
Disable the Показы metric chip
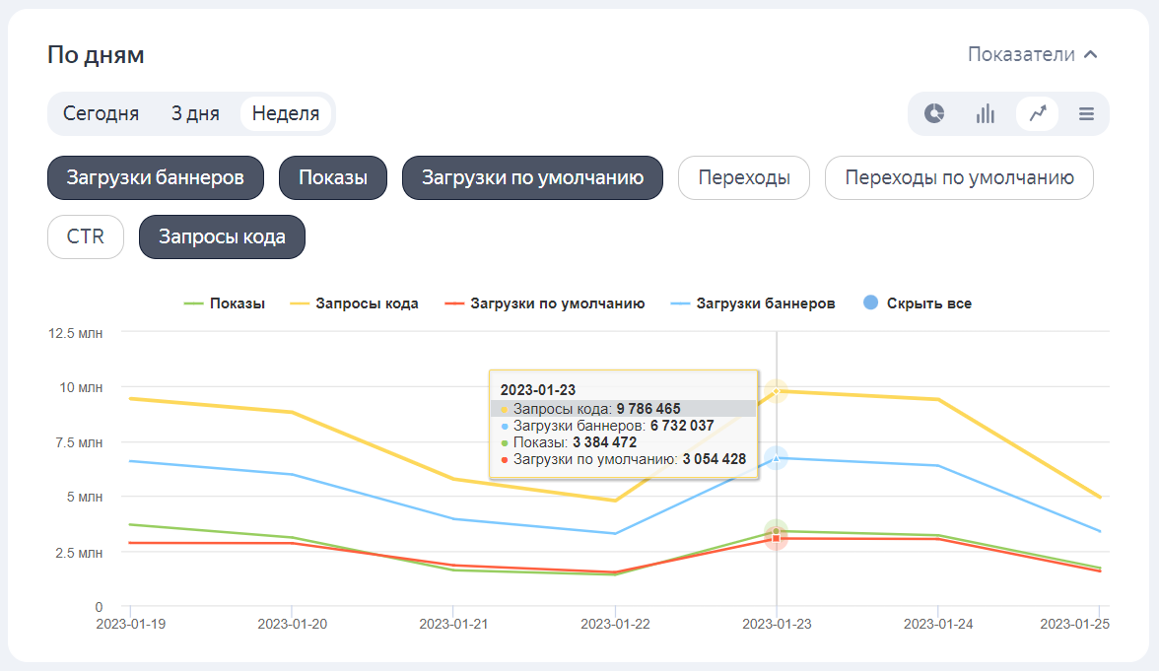pyautogui.click(x=333, y=178)
